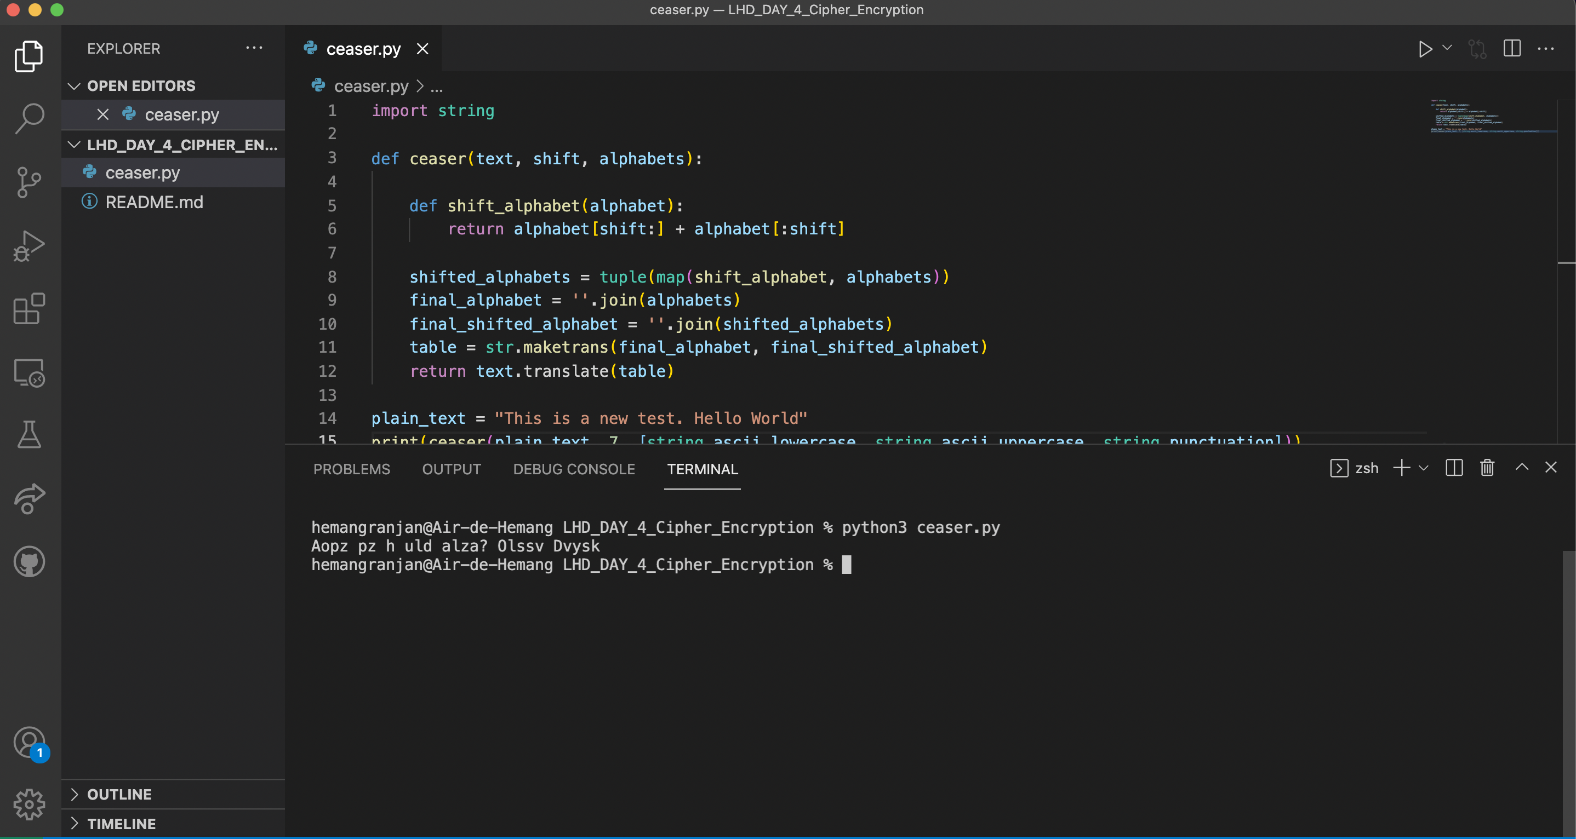
Task: Maximize the terminal panel size
Action: 1522,468
